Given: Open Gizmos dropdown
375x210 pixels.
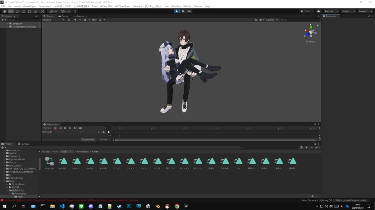Looking at the screenshot, I should 272,20.
